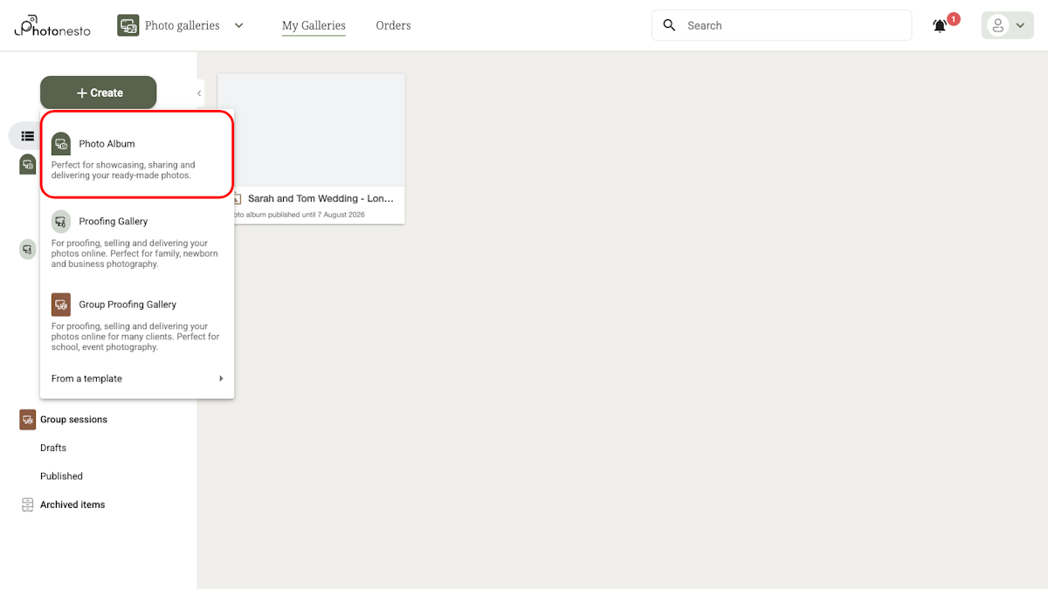The height and width of the screenshot is (589, 1048).
Task: Open Drafts under Group sessions
Action: (x=53, y=448)
